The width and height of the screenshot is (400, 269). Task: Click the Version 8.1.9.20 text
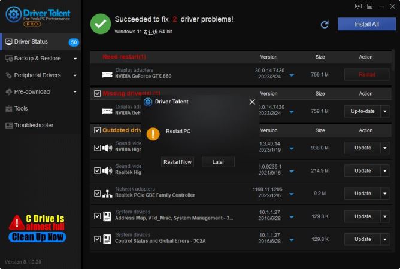click(x=23, y=262)
